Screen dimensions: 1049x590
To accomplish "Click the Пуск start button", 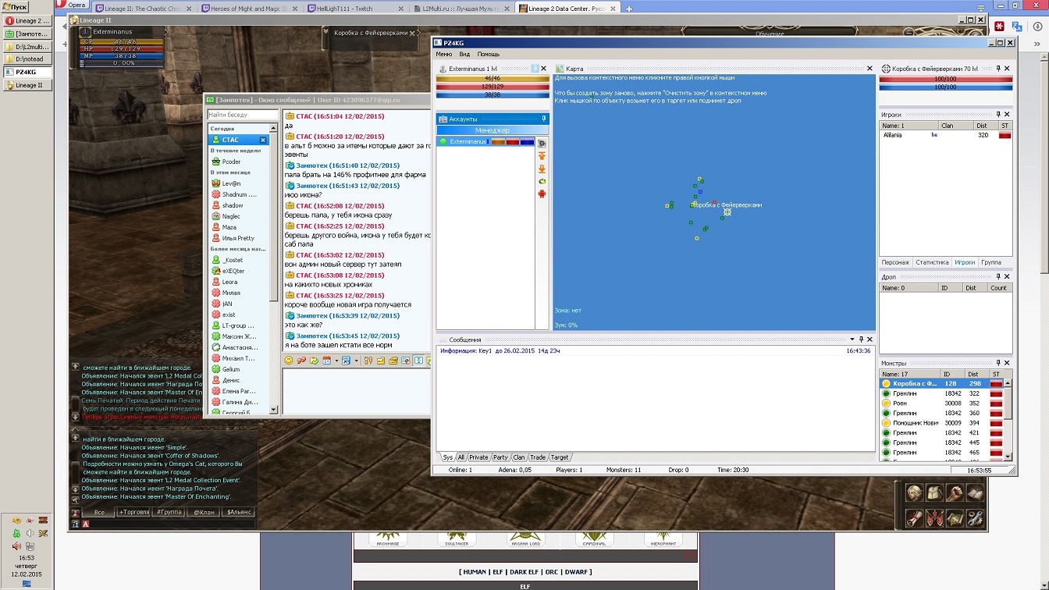I will tap(14, 7).
